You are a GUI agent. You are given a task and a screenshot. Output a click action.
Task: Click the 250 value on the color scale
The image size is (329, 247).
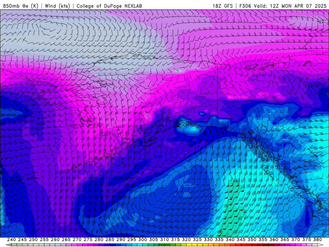tap(33, 240)
